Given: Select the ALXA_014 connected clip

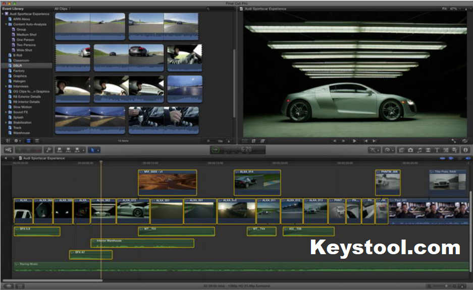Looking at the screenshot, I should [x=257, y=183].
